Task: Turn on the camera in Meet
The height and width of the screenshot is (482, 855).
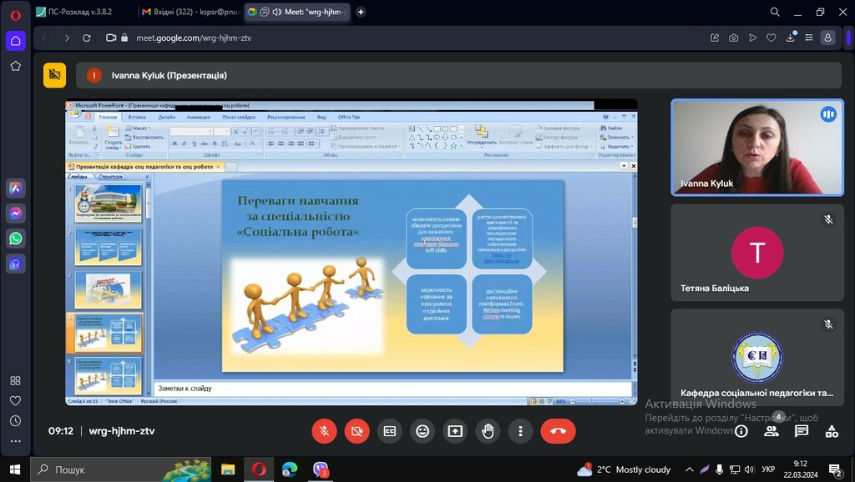Action: 357,431
